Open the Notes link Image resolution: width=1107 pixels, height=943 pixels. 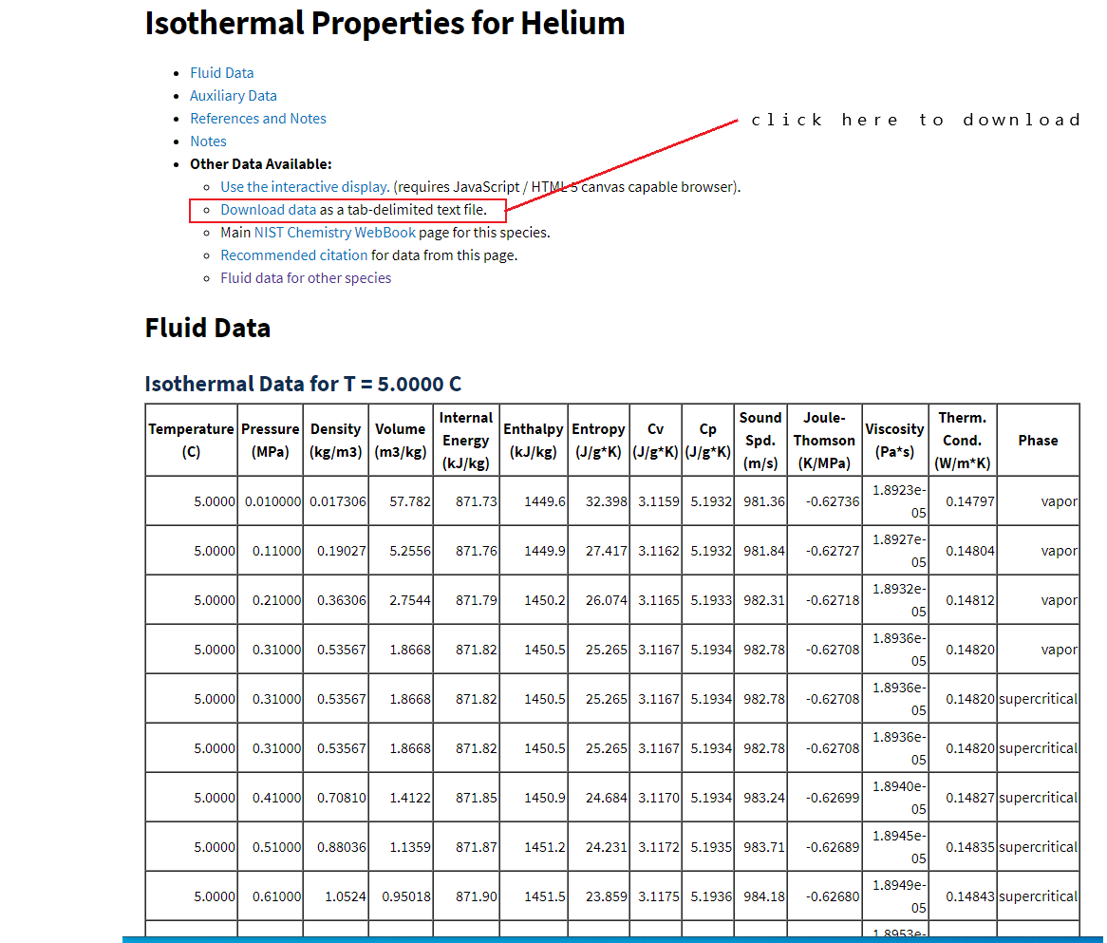pyautogui.click(x=208, y=141)
